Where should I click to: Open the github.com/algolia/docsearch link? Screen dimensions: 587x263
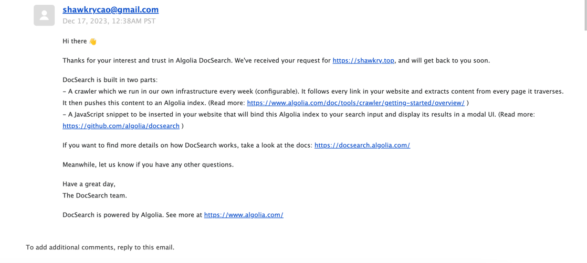click(x=121, y=126)
